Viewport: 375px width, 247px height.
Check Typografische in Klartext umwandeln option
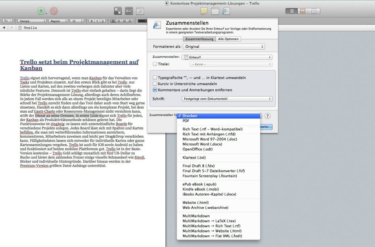[x=155, y=77]
